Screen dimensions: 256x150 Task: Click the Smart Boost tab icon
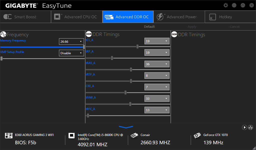coord(7,17)
